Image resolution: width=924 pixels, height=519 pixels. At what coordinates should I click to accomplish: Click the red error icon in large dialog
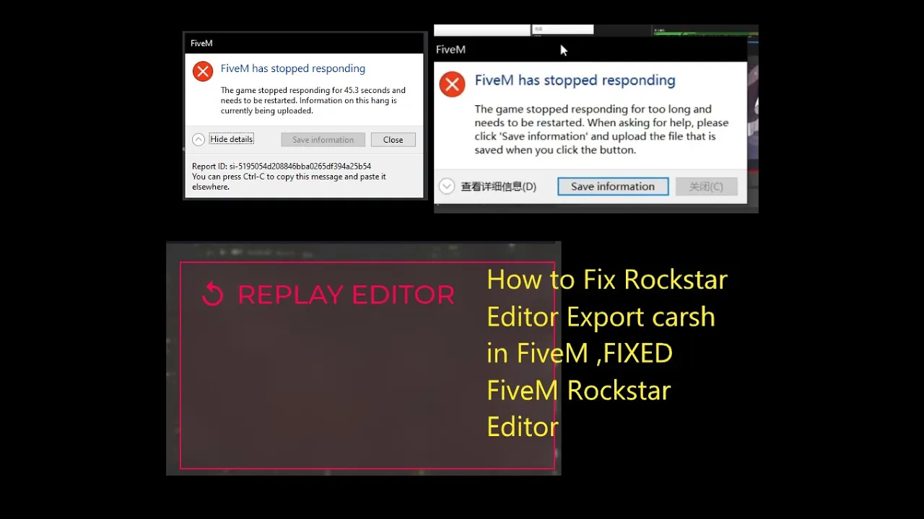tap(453, 84)
